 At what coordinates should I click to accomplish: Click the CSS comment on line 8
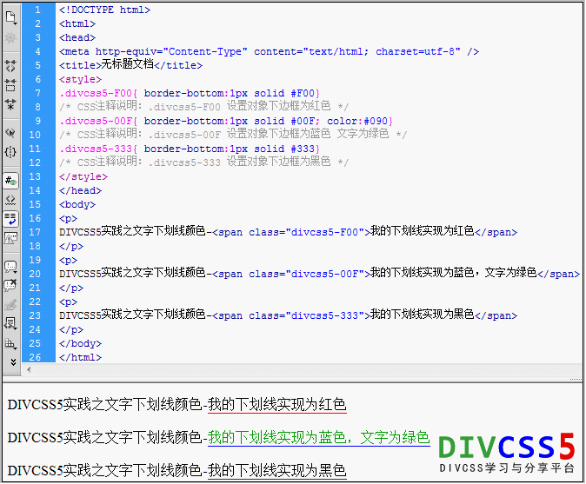(204, 107)
